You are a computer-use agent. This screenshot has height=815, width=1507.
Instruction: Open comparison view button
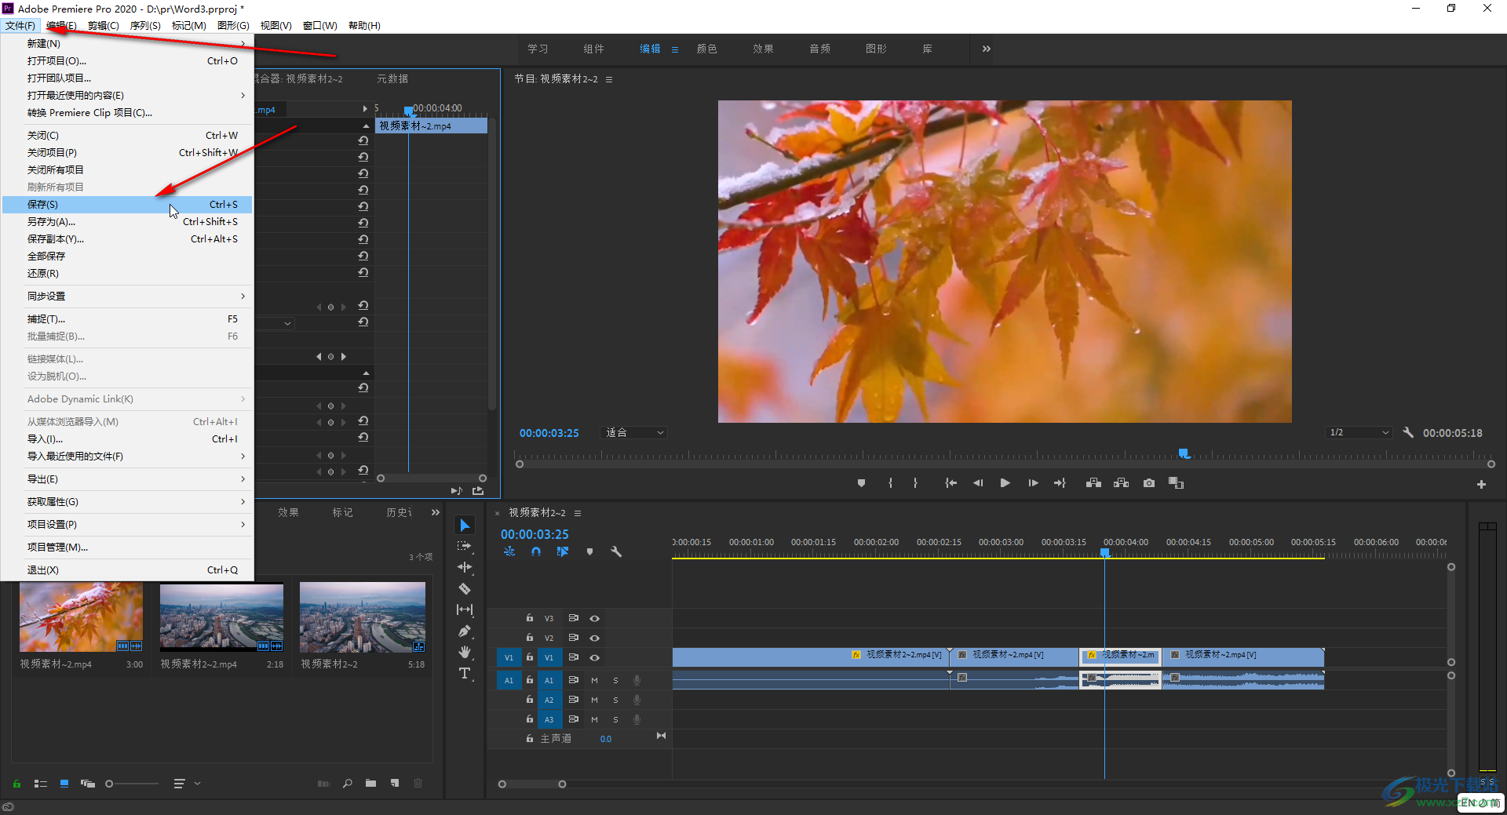click(x=1176, y=483)
